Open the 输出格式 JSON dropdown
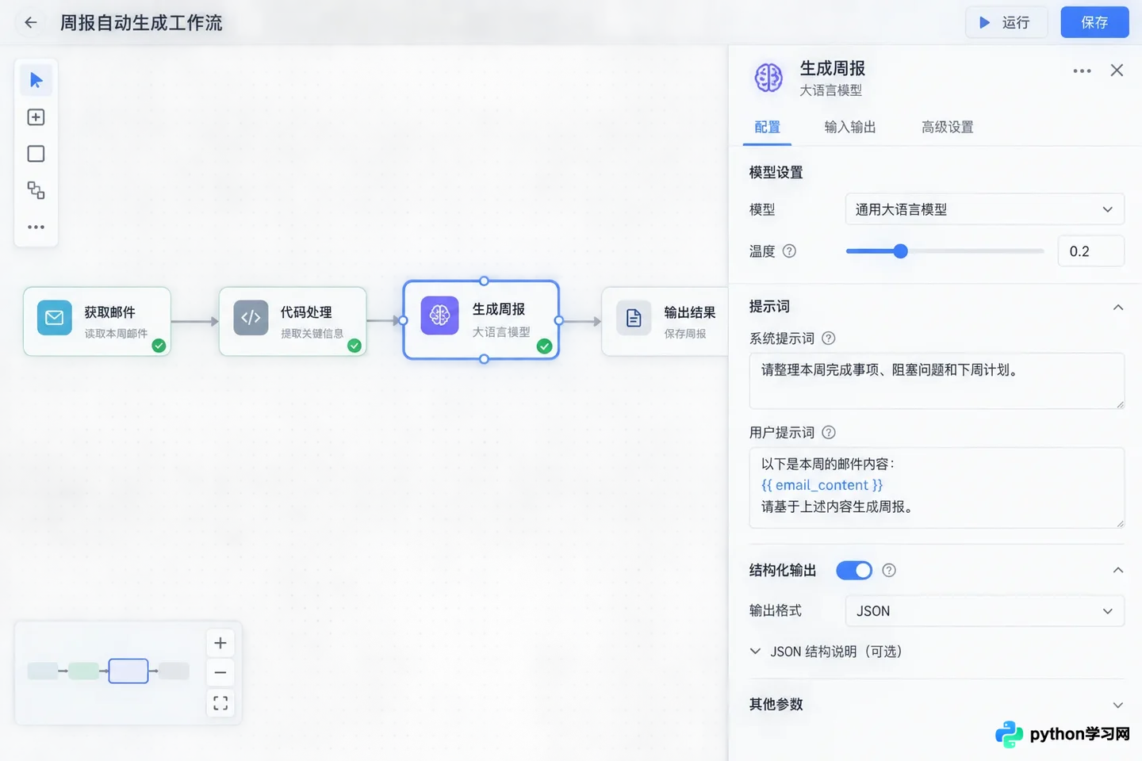 [984, 611]
